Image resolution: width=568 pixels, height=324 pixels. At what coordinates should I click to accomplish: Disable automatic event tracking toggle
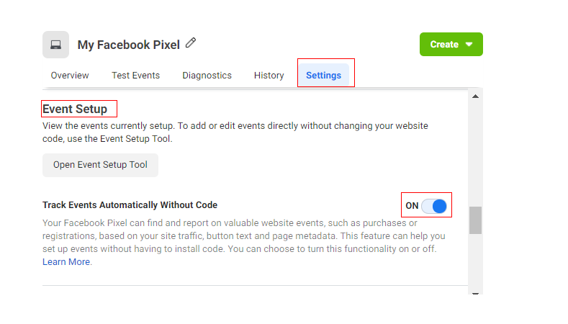point(434,206)
